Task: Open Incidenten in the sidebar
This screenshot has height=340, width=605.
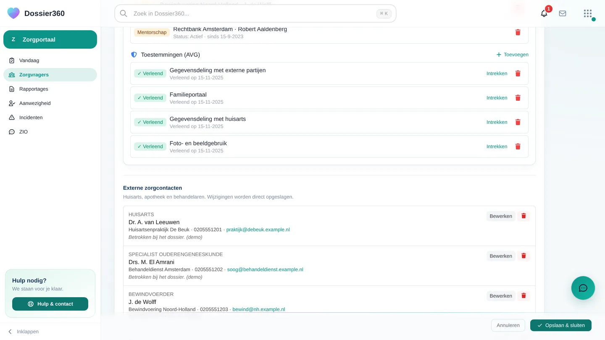Action: (50, 118)
